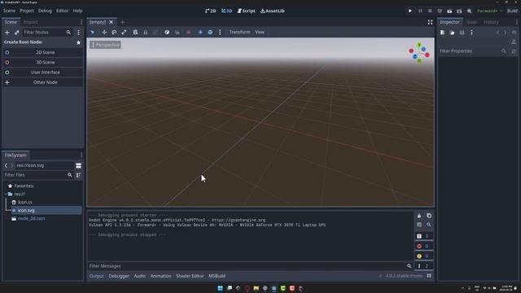Create a User Interface root node
The image size is (521, 293).
(43, 72)
